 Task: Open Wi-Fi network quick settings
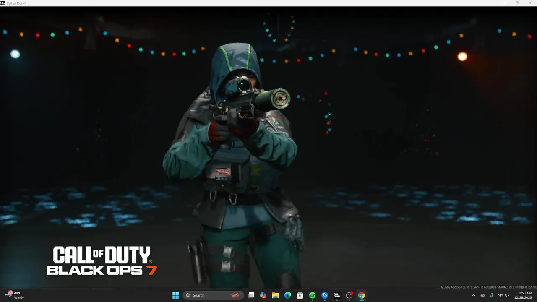point(501,295)
